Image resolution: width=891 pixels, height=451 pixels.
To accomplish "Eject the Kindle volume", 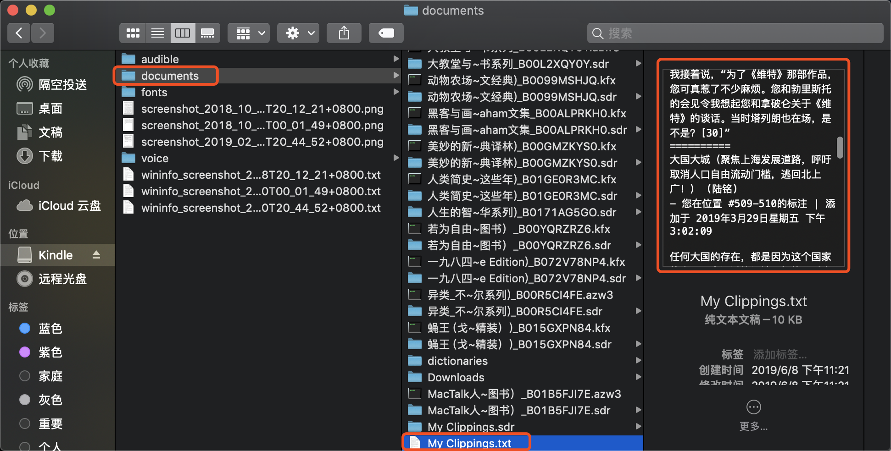I will click(x=96, y=255).
